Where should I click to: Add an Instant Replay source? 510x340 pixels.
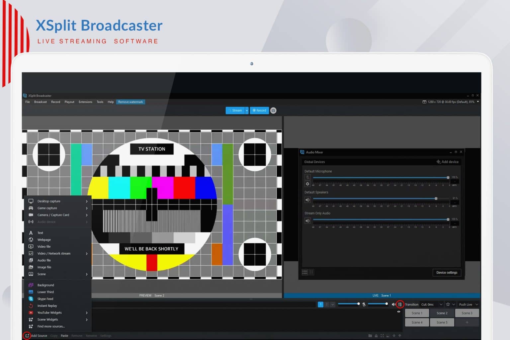47,305
